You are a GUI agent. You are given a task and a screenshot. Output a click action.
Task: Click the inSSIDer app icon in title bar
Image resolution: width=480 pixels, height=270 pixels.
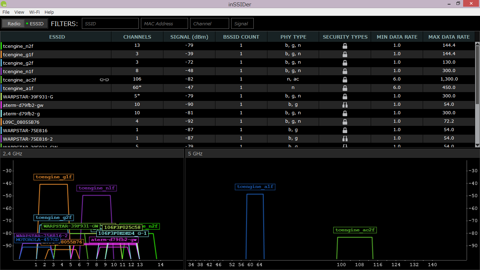click(x=4, y=4)
